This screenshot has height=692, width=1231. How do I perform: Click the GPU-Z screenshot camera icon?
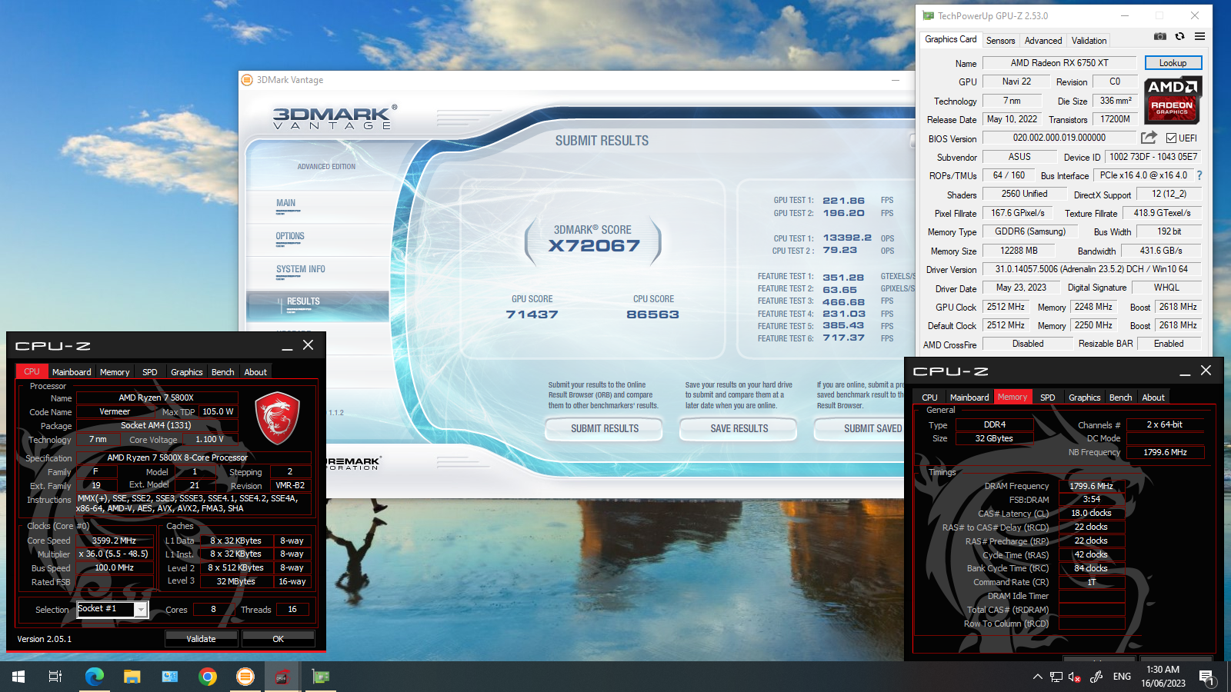click(1160, 36)
